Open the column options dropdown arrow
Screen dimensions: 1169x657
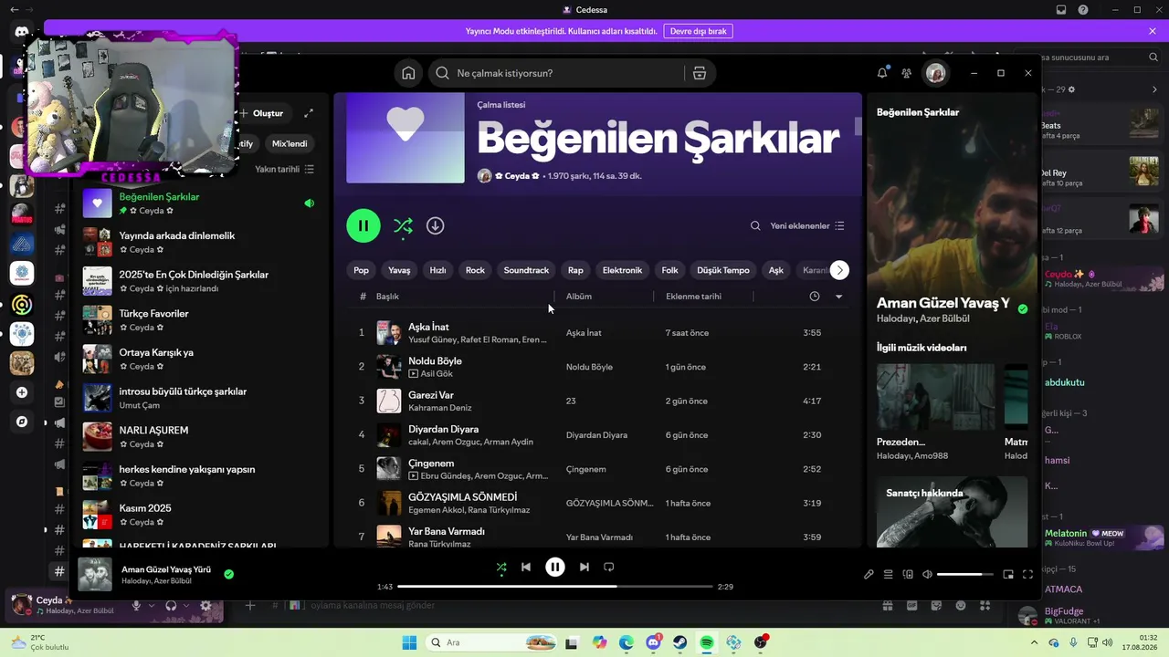[838, 297]
